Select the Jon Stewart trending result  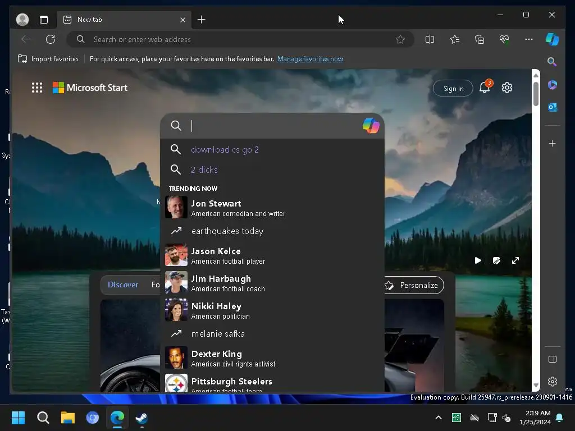272,208
